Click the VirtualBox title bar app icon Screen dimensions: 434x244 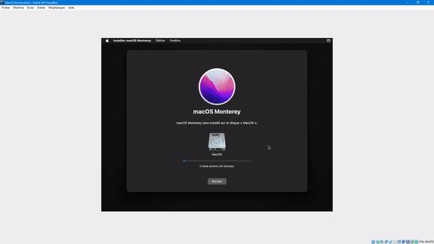click(x=2, y=2)
